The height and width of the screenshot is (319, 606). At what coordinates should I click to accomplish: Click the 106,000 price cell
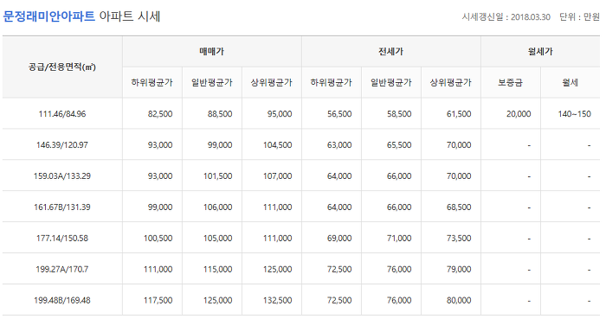click(x=218, y=207)
